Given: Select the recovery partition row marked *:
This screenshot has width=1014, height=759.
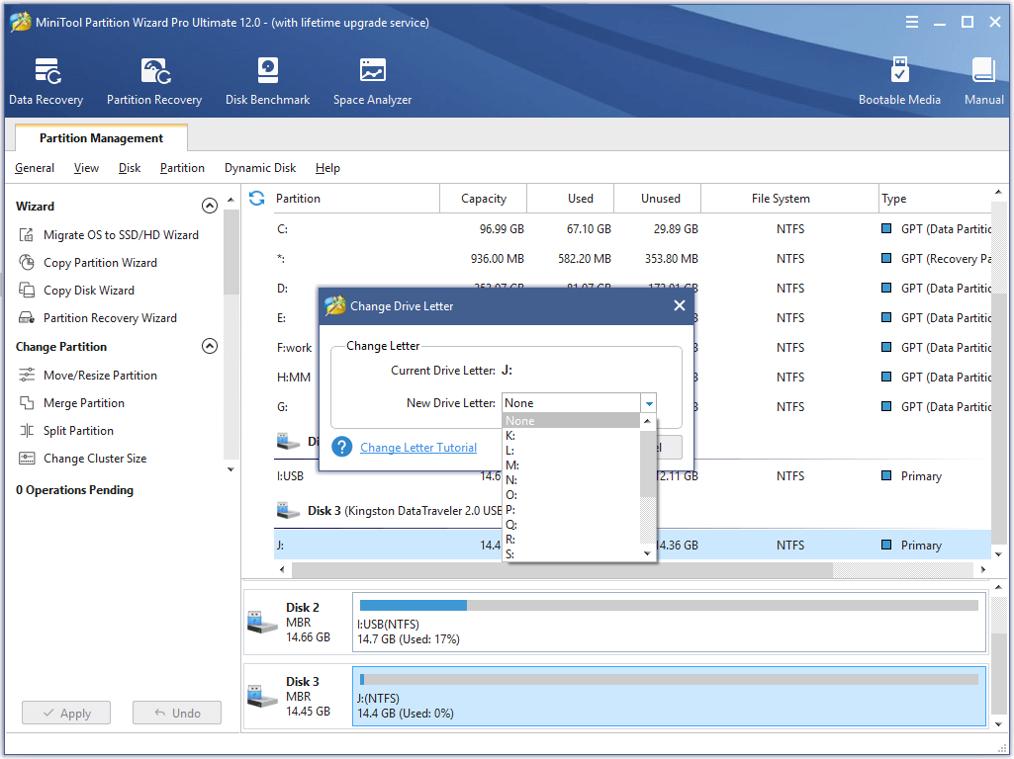Looking at the screenshot, I should click(632, 258).
